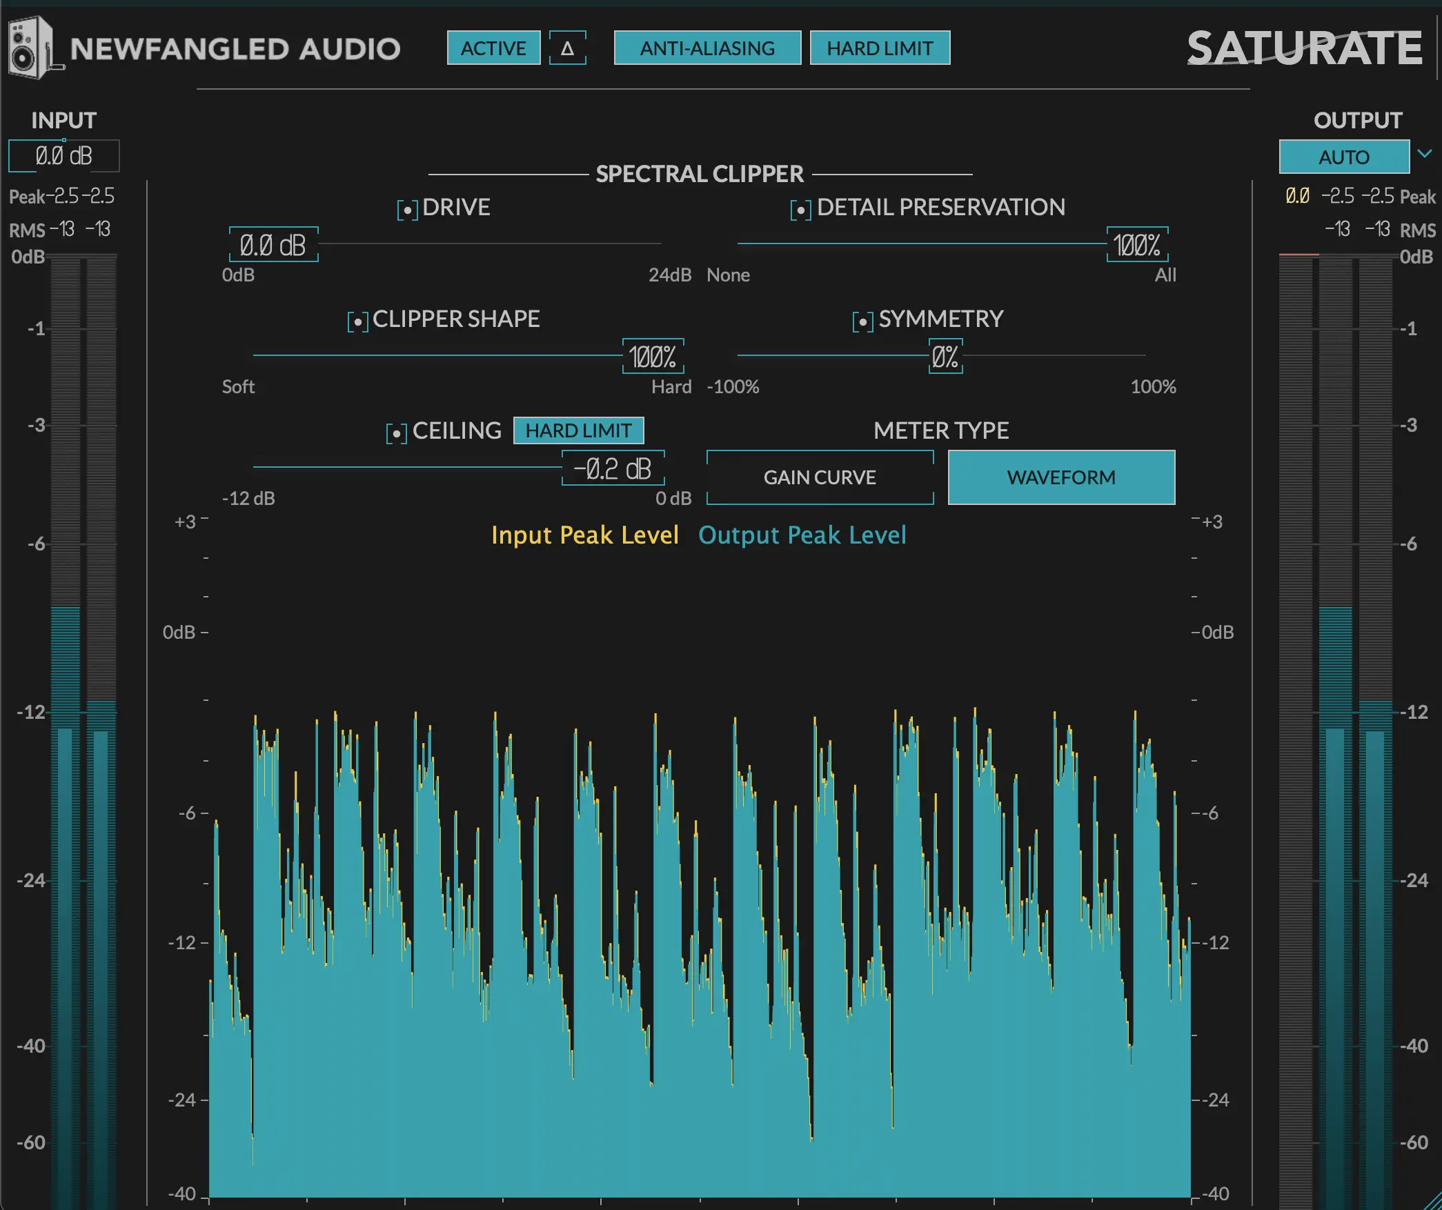Click the input gain value field

tap(63, 156)
